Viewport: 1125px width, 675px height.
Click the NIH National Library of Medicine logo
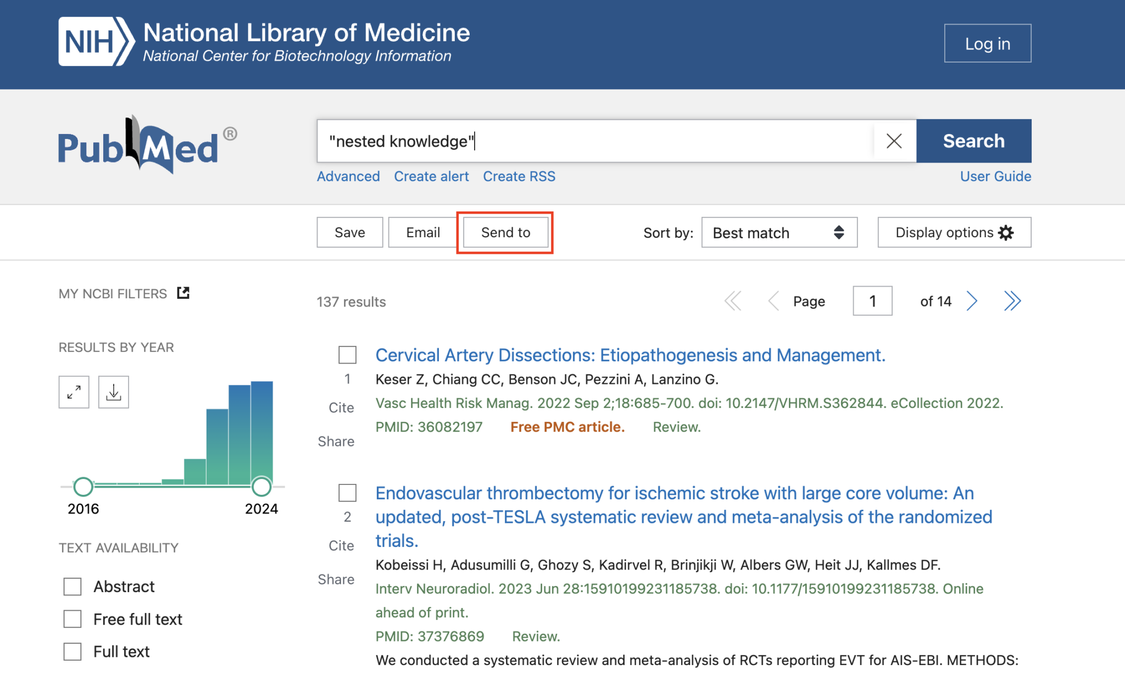coord(264,41)
